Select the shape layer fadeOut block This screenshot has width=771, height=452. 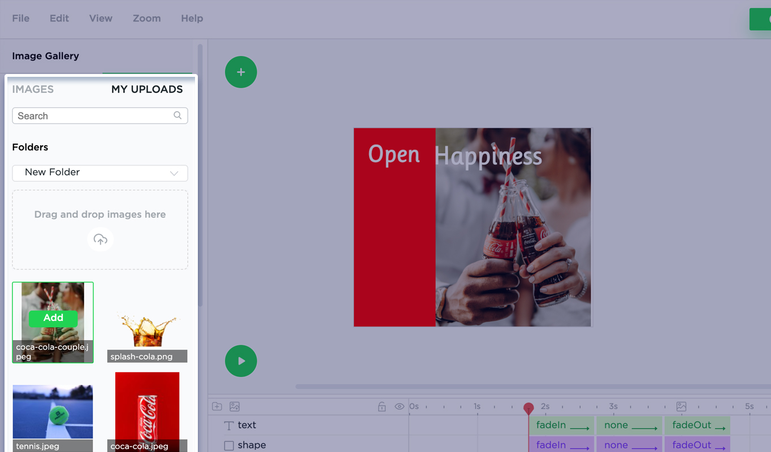[697, 445]
